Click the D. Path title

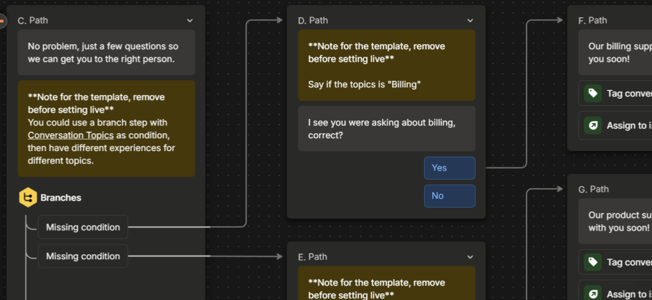[x=313, y=20]
